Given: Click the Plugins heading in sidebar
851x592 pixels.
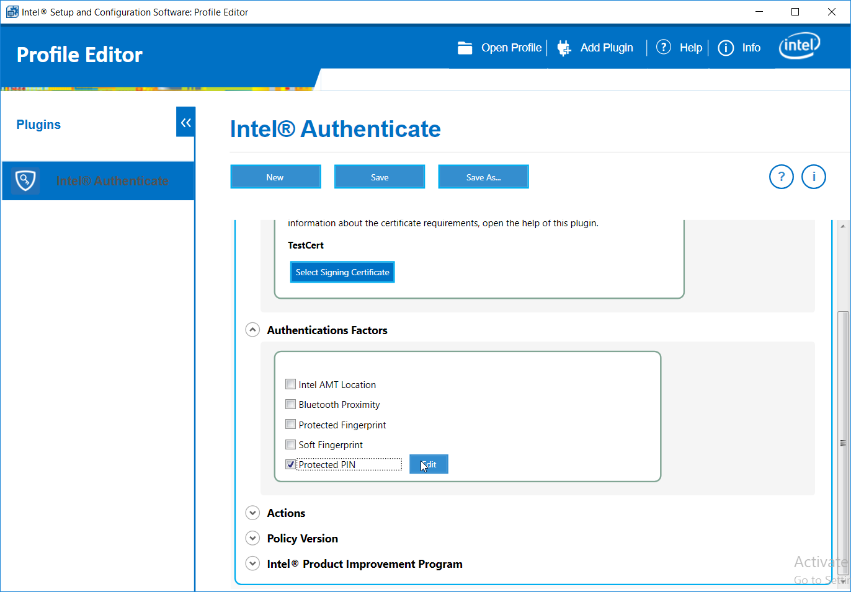Looking at the screenshot, I should 38,125.
